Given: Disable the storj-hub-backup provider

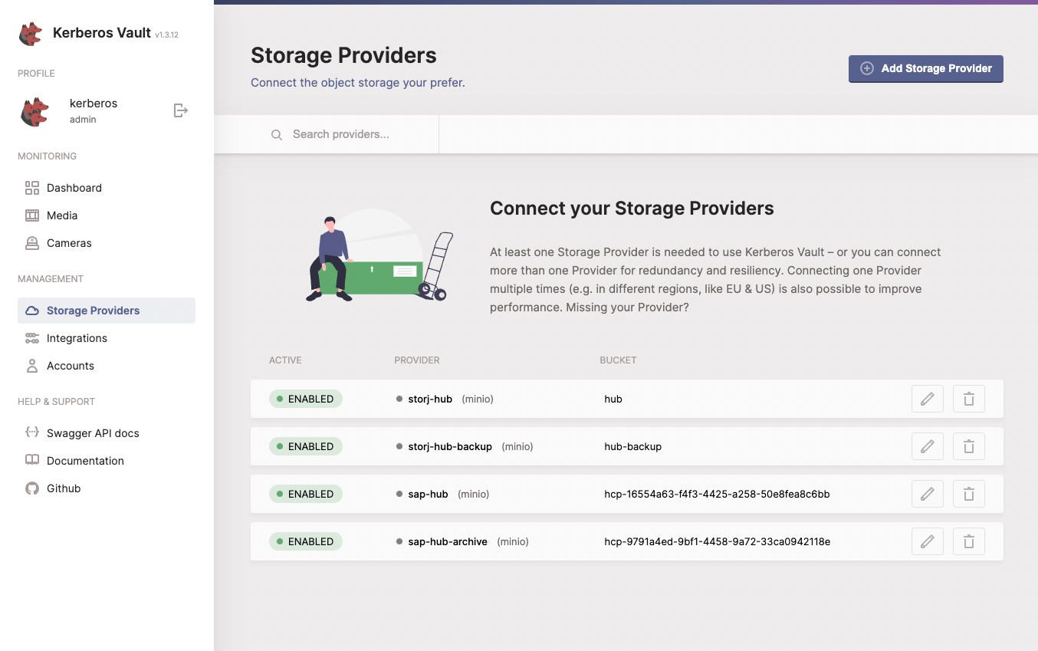Looking at the screenshot, I should (305, 446).
